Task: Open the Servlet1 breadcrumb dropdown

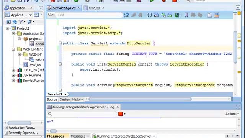Action: pos(65,94)
